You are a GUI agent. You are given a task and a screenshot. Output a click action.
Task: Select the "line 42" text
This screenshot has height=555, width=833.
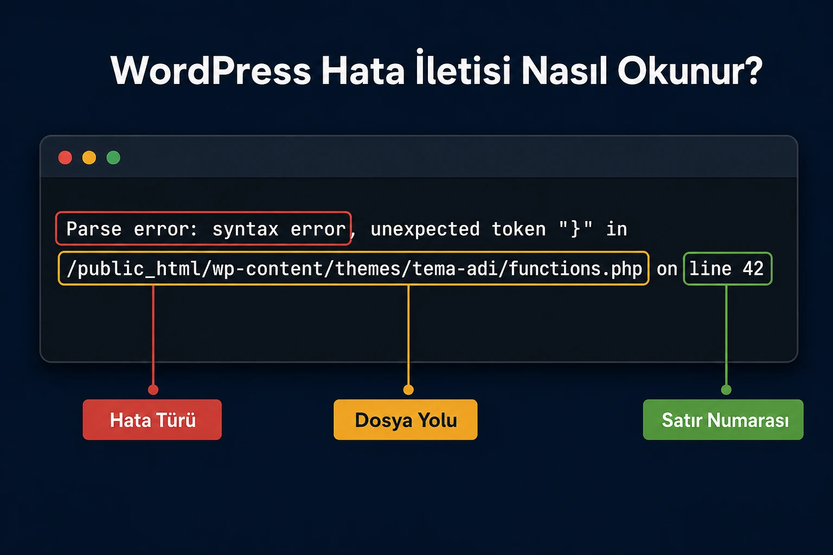pos(726,268)
